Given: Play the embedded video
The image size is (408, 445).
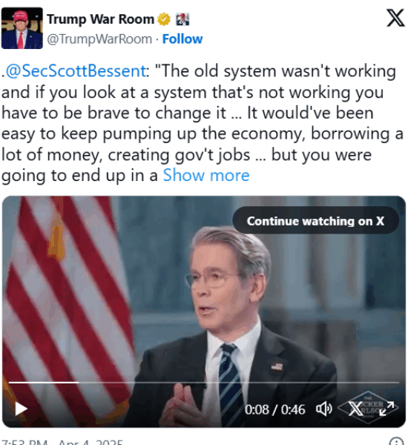Looking at the screenshot, I should [x=21, y=409].
